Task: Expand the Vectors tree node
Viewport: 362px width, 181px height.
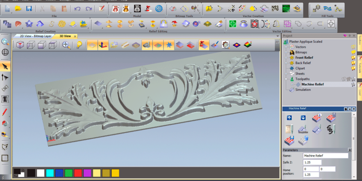Action: [x=286, y=47]
